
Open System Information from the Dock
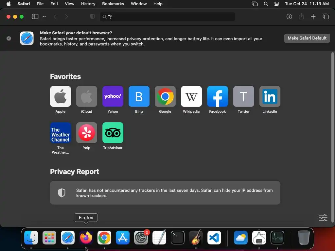[259, 237]
